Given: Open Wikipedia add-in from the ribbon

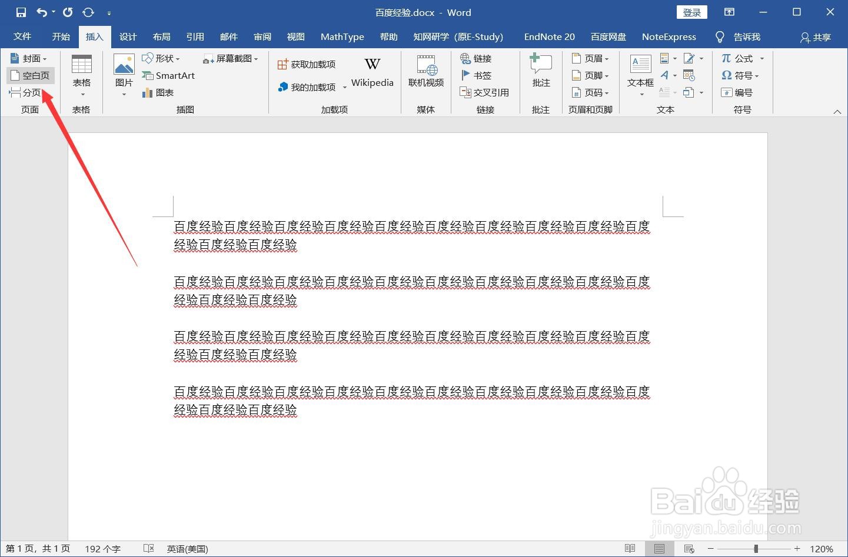Looking at the screenshot, I should pyautogui.click(x=372, y=72).
